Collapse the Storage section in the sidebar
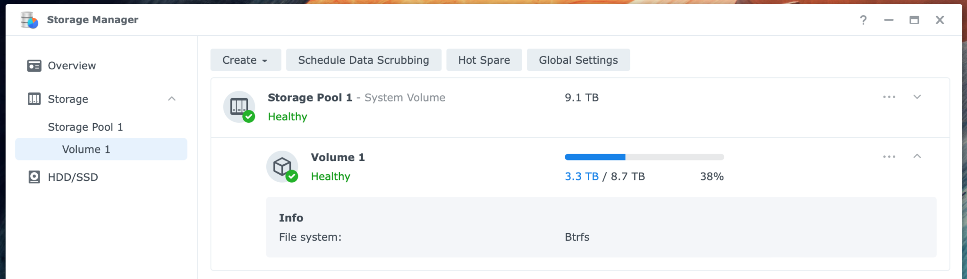Image resolution: width=967 pixels, height=279 pixels. point(172,99)
